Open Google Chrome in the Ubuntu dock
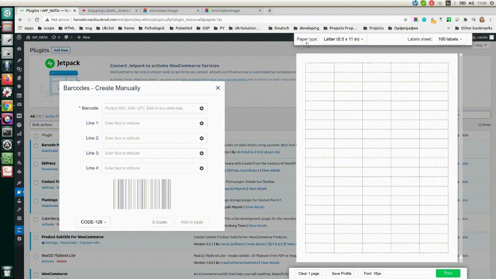 click(x=7, y=106)
